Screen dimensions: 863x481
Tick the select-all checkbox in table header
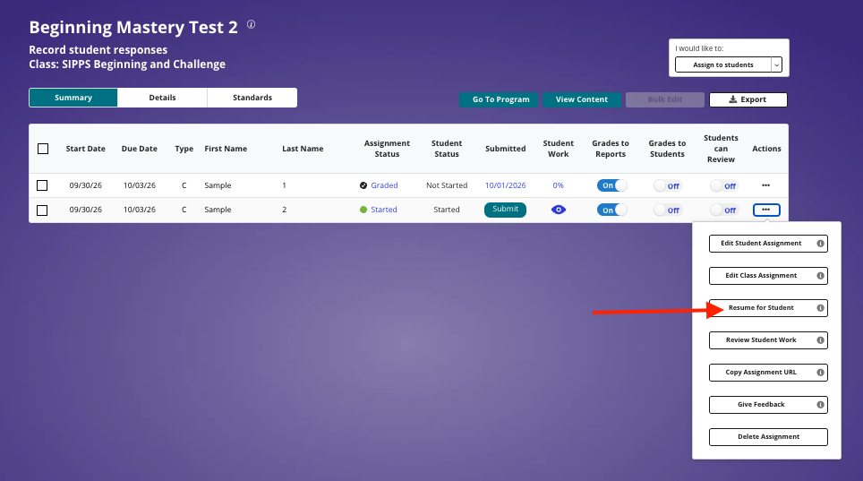pyautogui.click(x=43, y=149)
